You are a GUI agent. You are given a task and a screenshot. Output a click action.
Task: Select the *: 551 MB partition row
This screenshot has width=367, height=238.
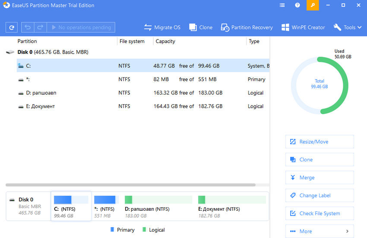click(x=143, y=79)
